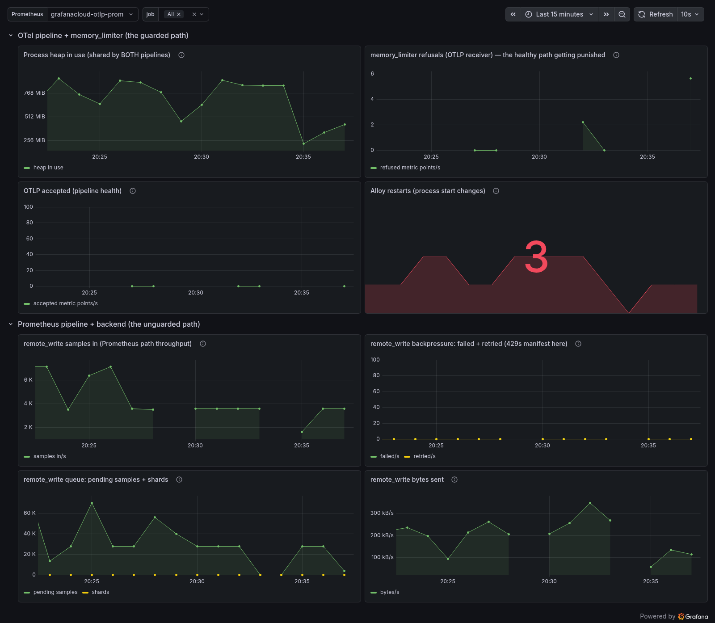Open the Last 15 minutes time picker
The width and height of the screenshot is (715, 623).
click(559, 14)
